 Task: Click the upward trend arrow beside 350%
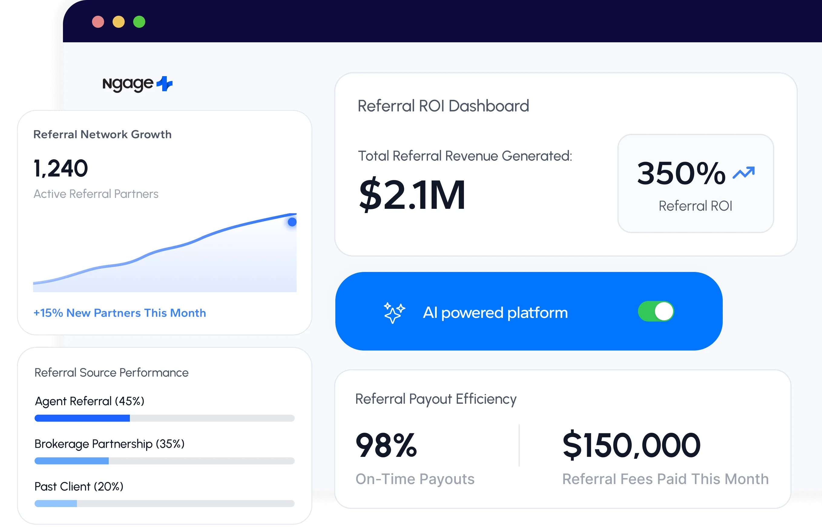pos(744,173)
